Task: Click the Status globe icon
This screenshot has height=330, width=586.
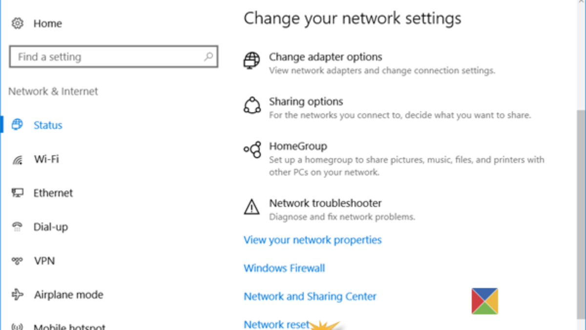Action: [18, 125]
